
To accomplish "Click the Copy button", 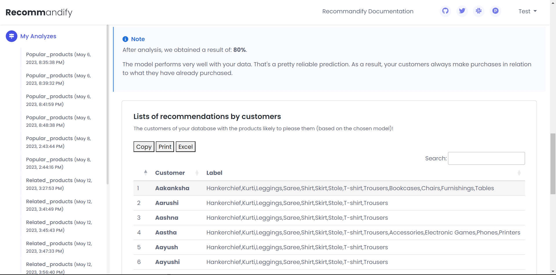I will (x=144, y=147).
